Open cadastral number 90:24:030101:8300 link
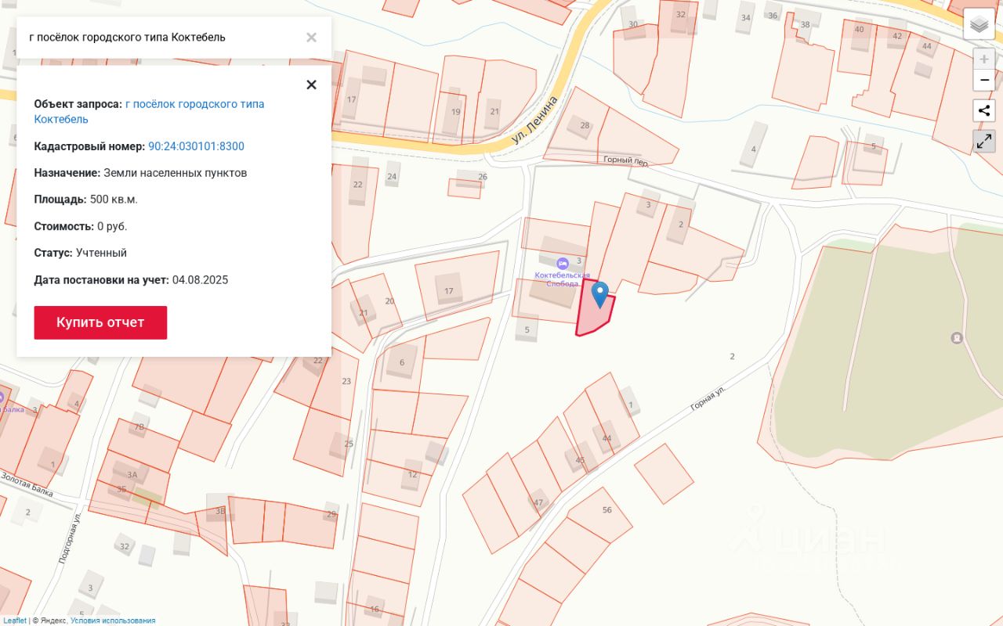 196,146
